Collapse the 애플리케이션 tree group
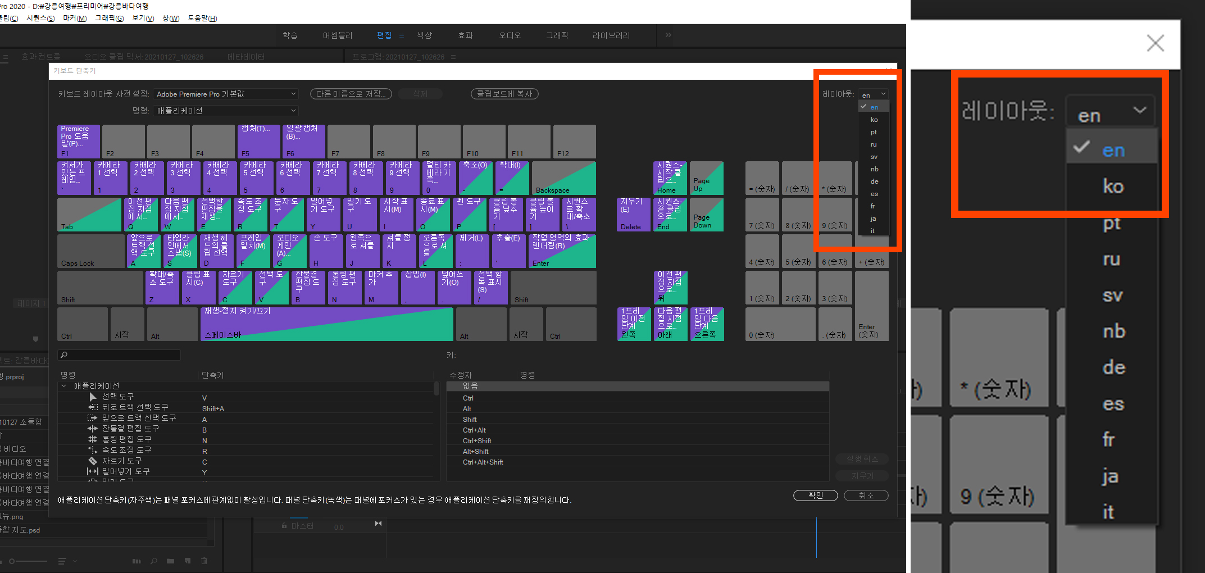Screen dimensions: 1205x573 [63, 386]
